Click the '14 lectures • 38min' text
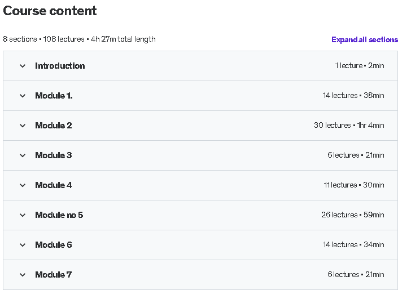The image size is (398, 290). coord(353,96)
